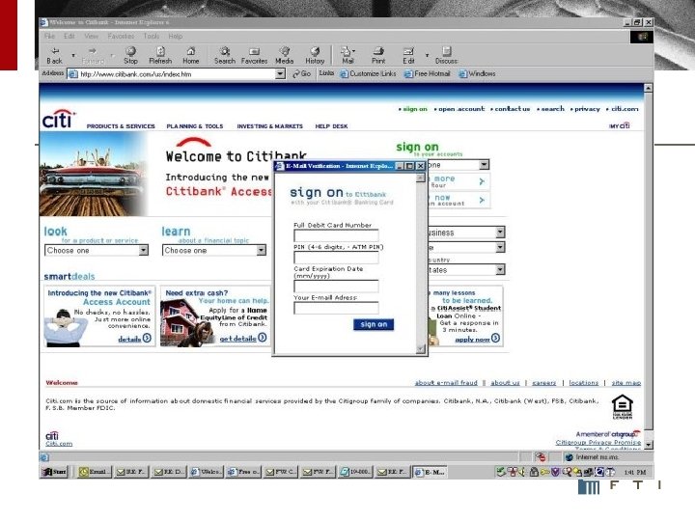The width and height of the screenshot is (695, 521).
Task: Open the Favorites menu in menu bar
Action: (x=121, y=36)
